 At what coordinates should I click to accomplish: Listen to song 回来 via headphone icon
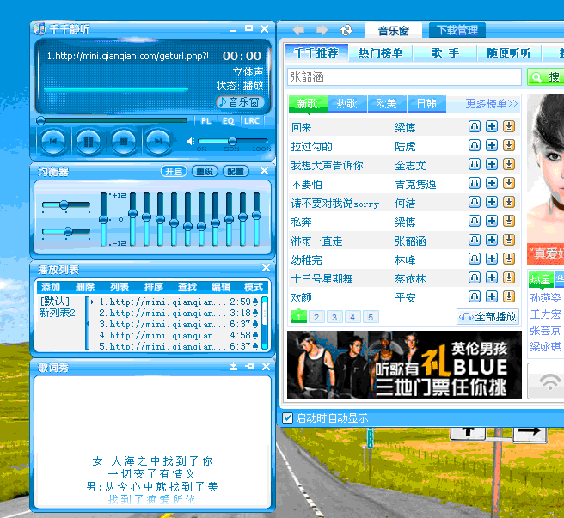click(x=474, y=126)
